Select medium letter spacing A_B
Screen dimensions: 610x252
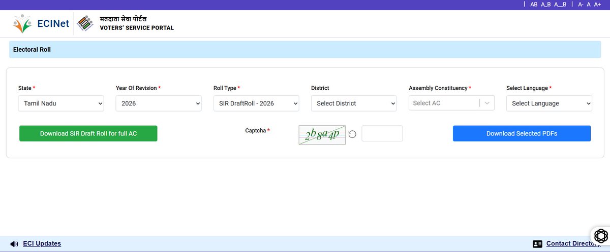(x=546, y=4)
